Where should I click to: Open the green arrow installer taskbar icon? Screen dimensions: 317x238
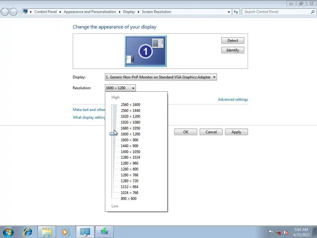tap(104, 232)
